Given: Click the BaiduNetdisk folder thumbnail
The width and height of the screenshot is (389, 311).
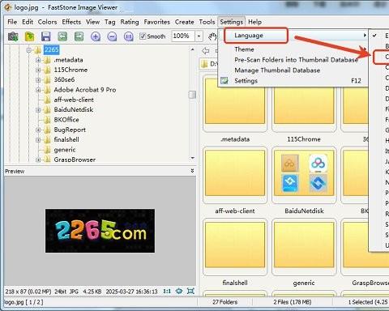Looking at the screenshot, I should pos(304,175).
